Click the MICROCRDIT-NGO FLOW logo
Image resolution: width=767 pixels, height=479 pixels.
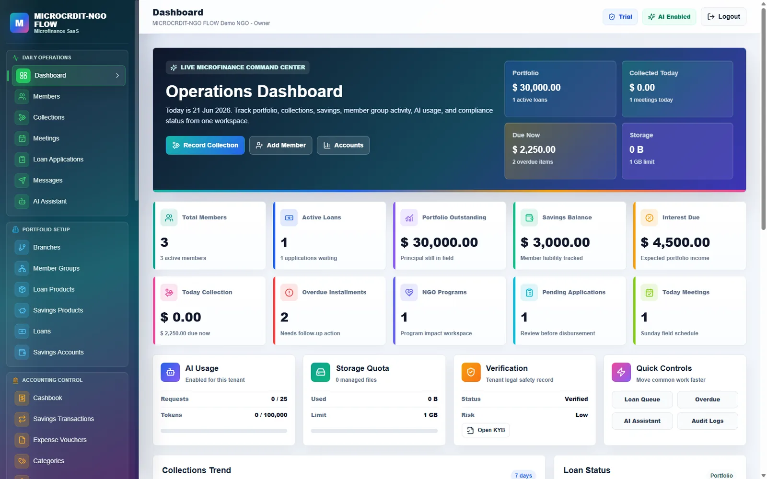[x=19, y=23]
